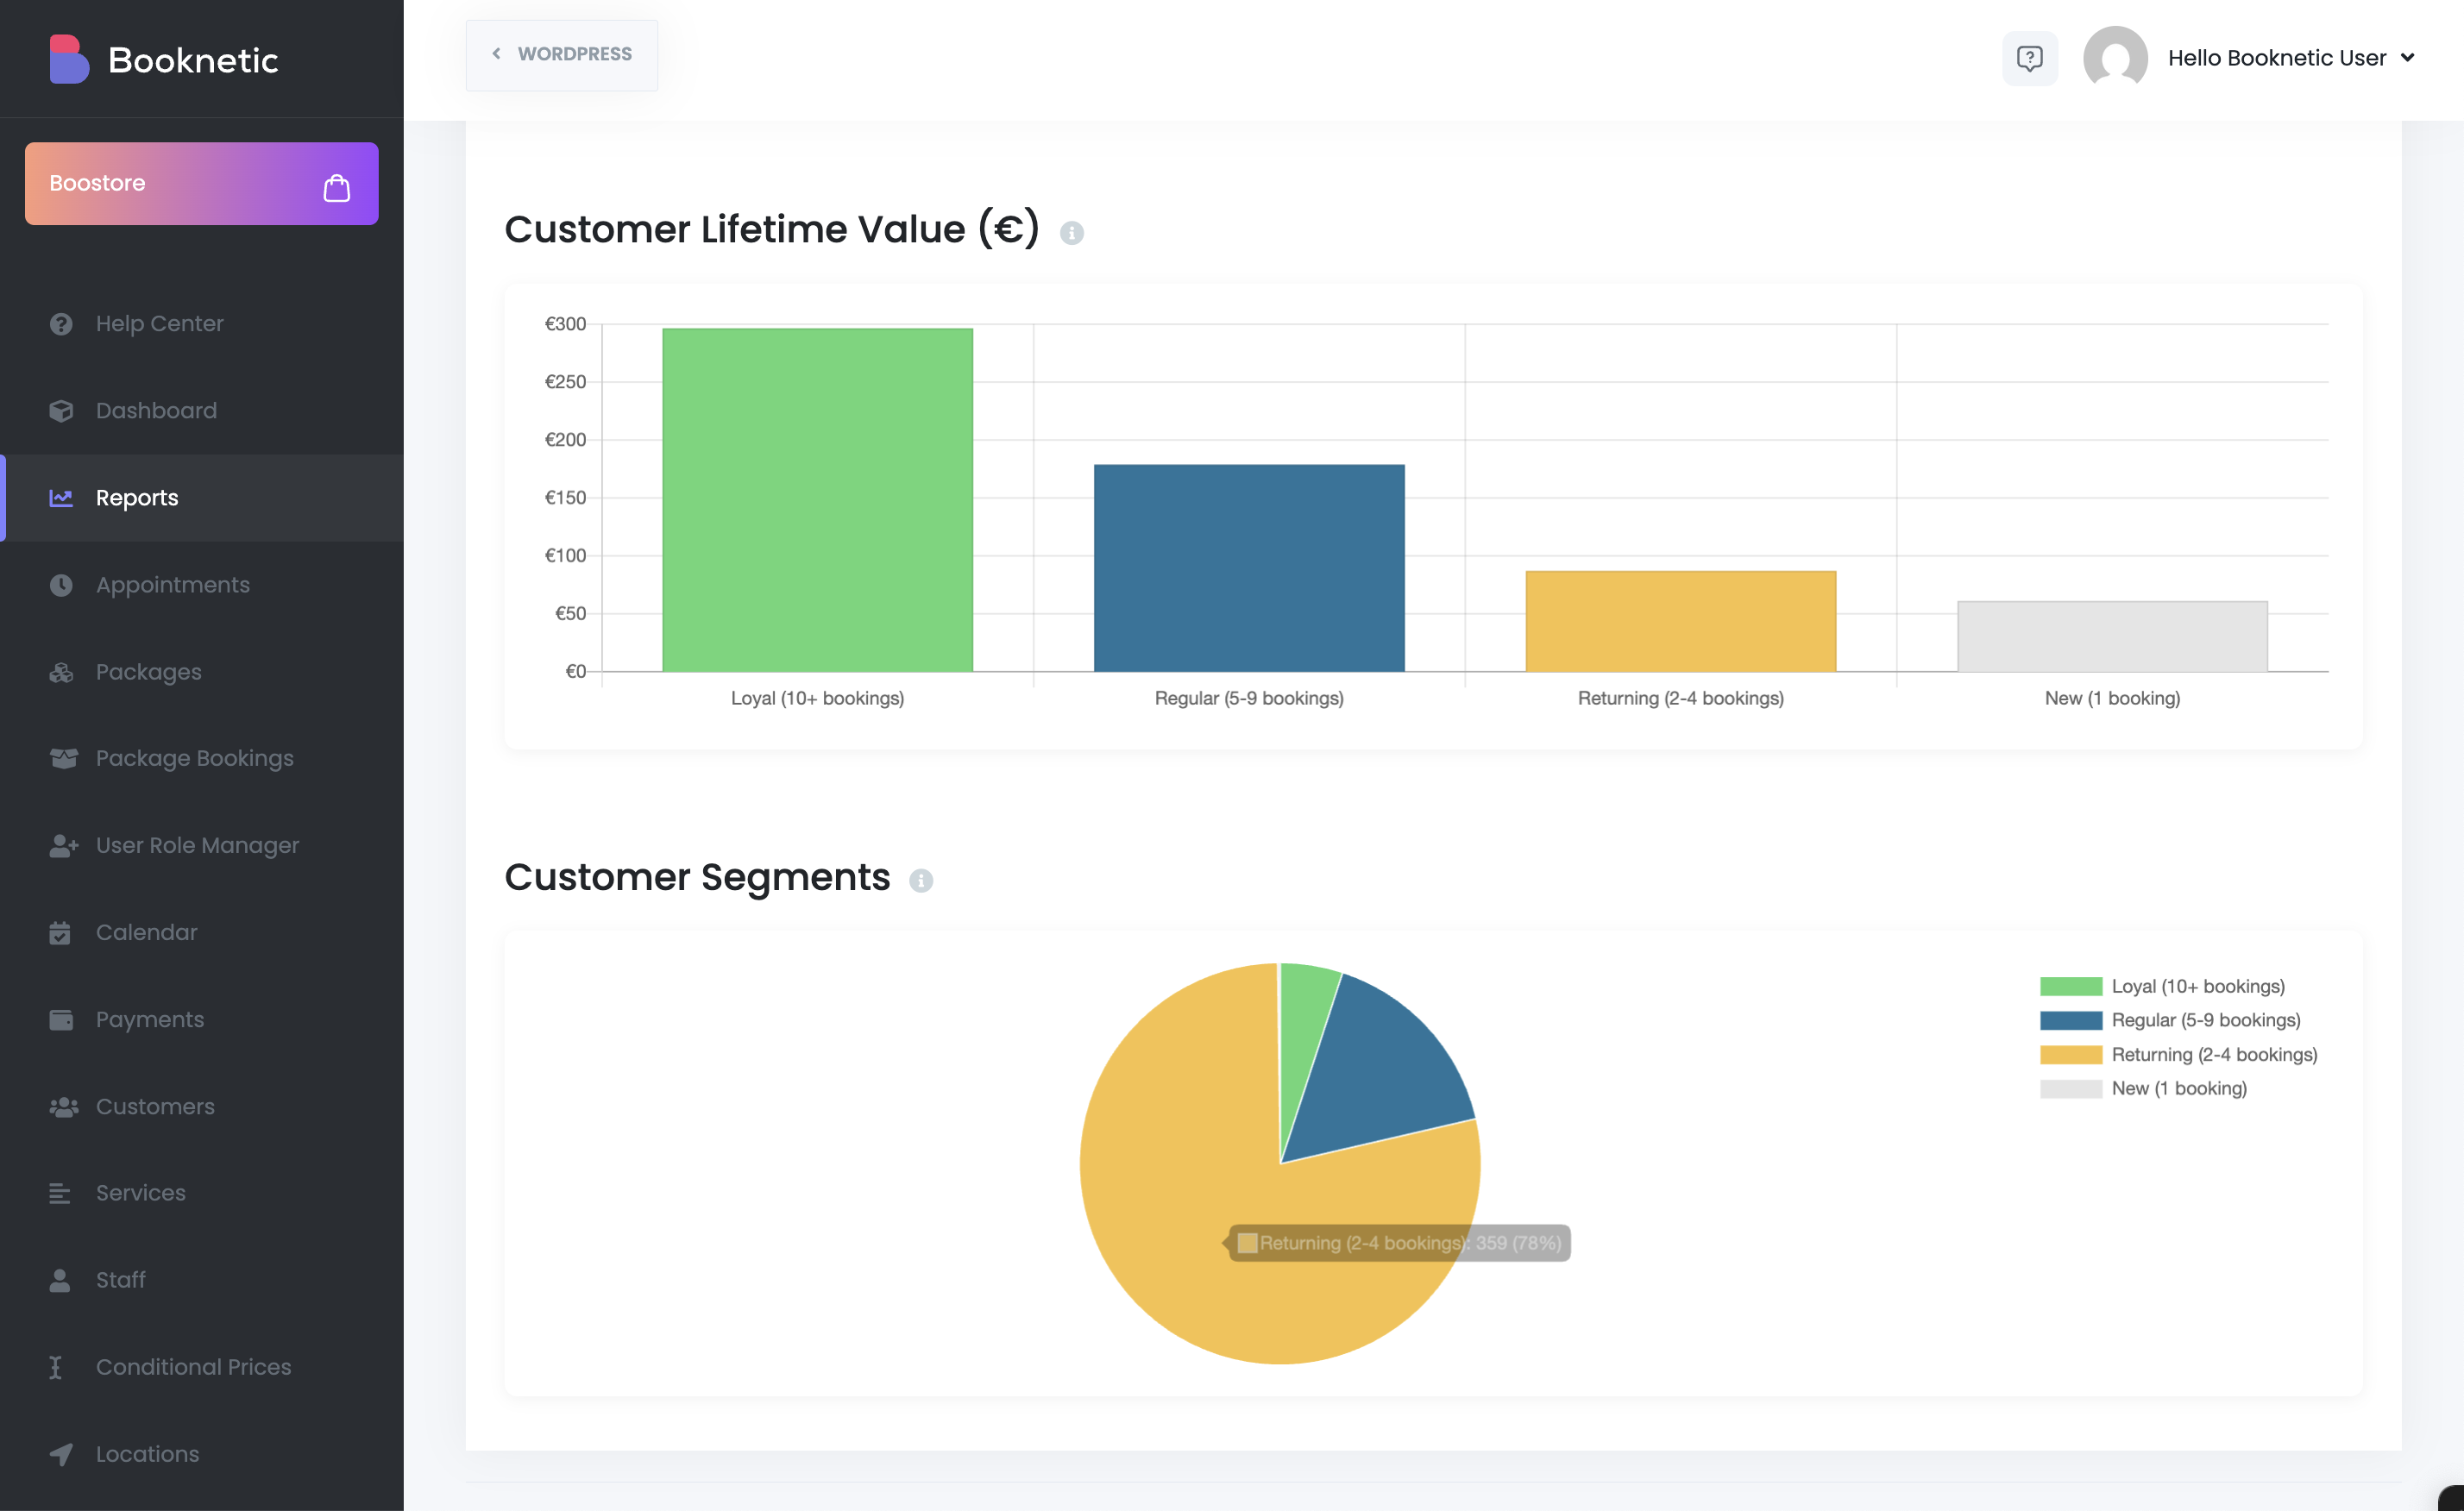Expand the Hello Booknetic User dropdown
The width and height of the screenshot is (2464, 1511).
coord(2276,58)
